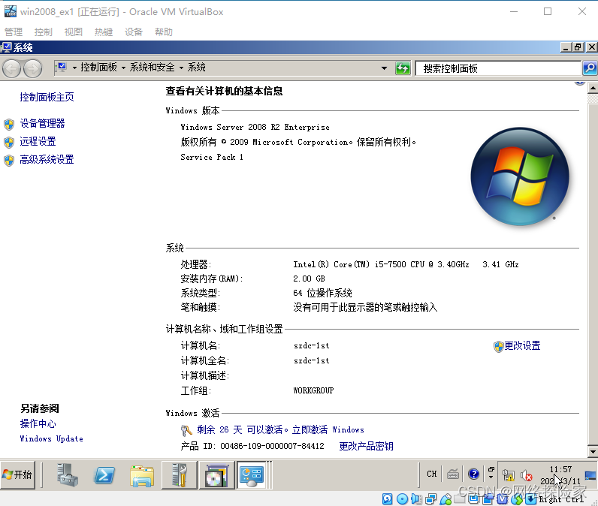Click the 开始 start button
The height and width of the screenshot is (506, 598).
(x=18, y=474)
